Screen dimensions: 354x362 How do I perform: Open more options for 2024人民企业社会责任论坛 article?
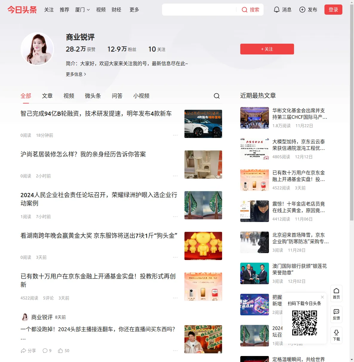coord(175,217)
